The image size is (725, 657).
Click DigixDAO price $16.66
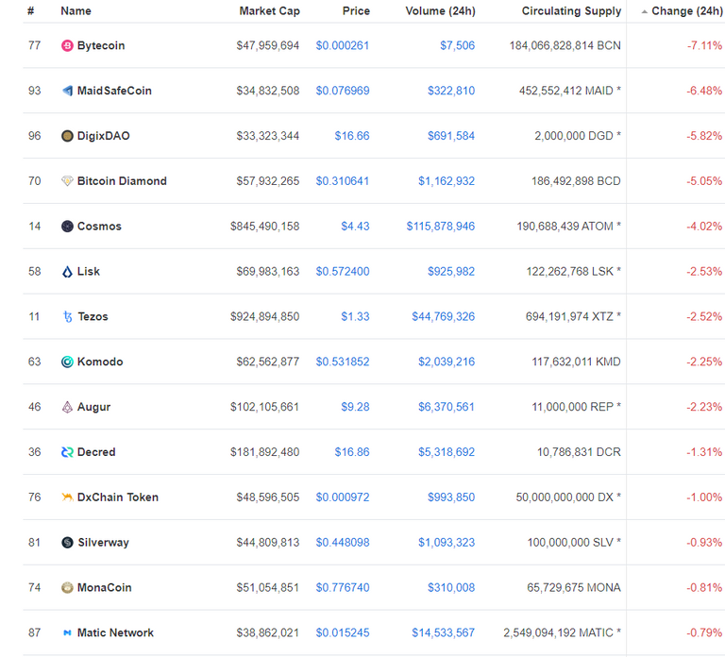[352, 136]
